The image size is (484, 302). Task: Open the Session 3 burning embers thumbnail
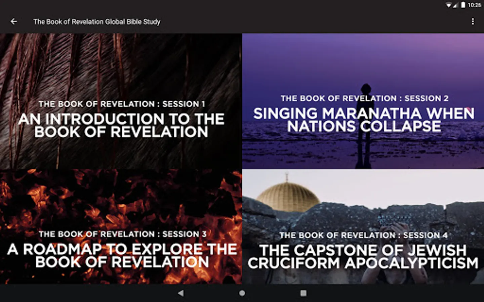tap(121, 227)
